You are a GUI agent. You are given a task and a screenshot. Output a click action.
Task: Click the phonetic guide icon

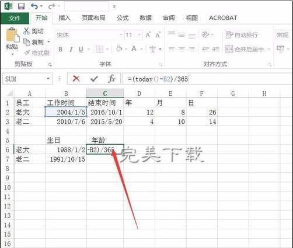(152, 49)
